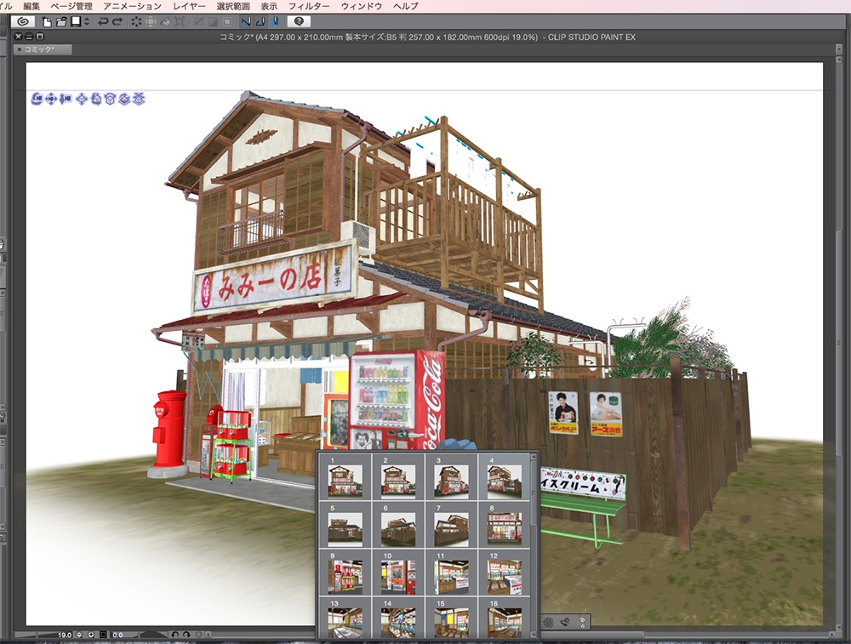Click the gear settings icon in the bottom bar

click(x=200, y=635)
